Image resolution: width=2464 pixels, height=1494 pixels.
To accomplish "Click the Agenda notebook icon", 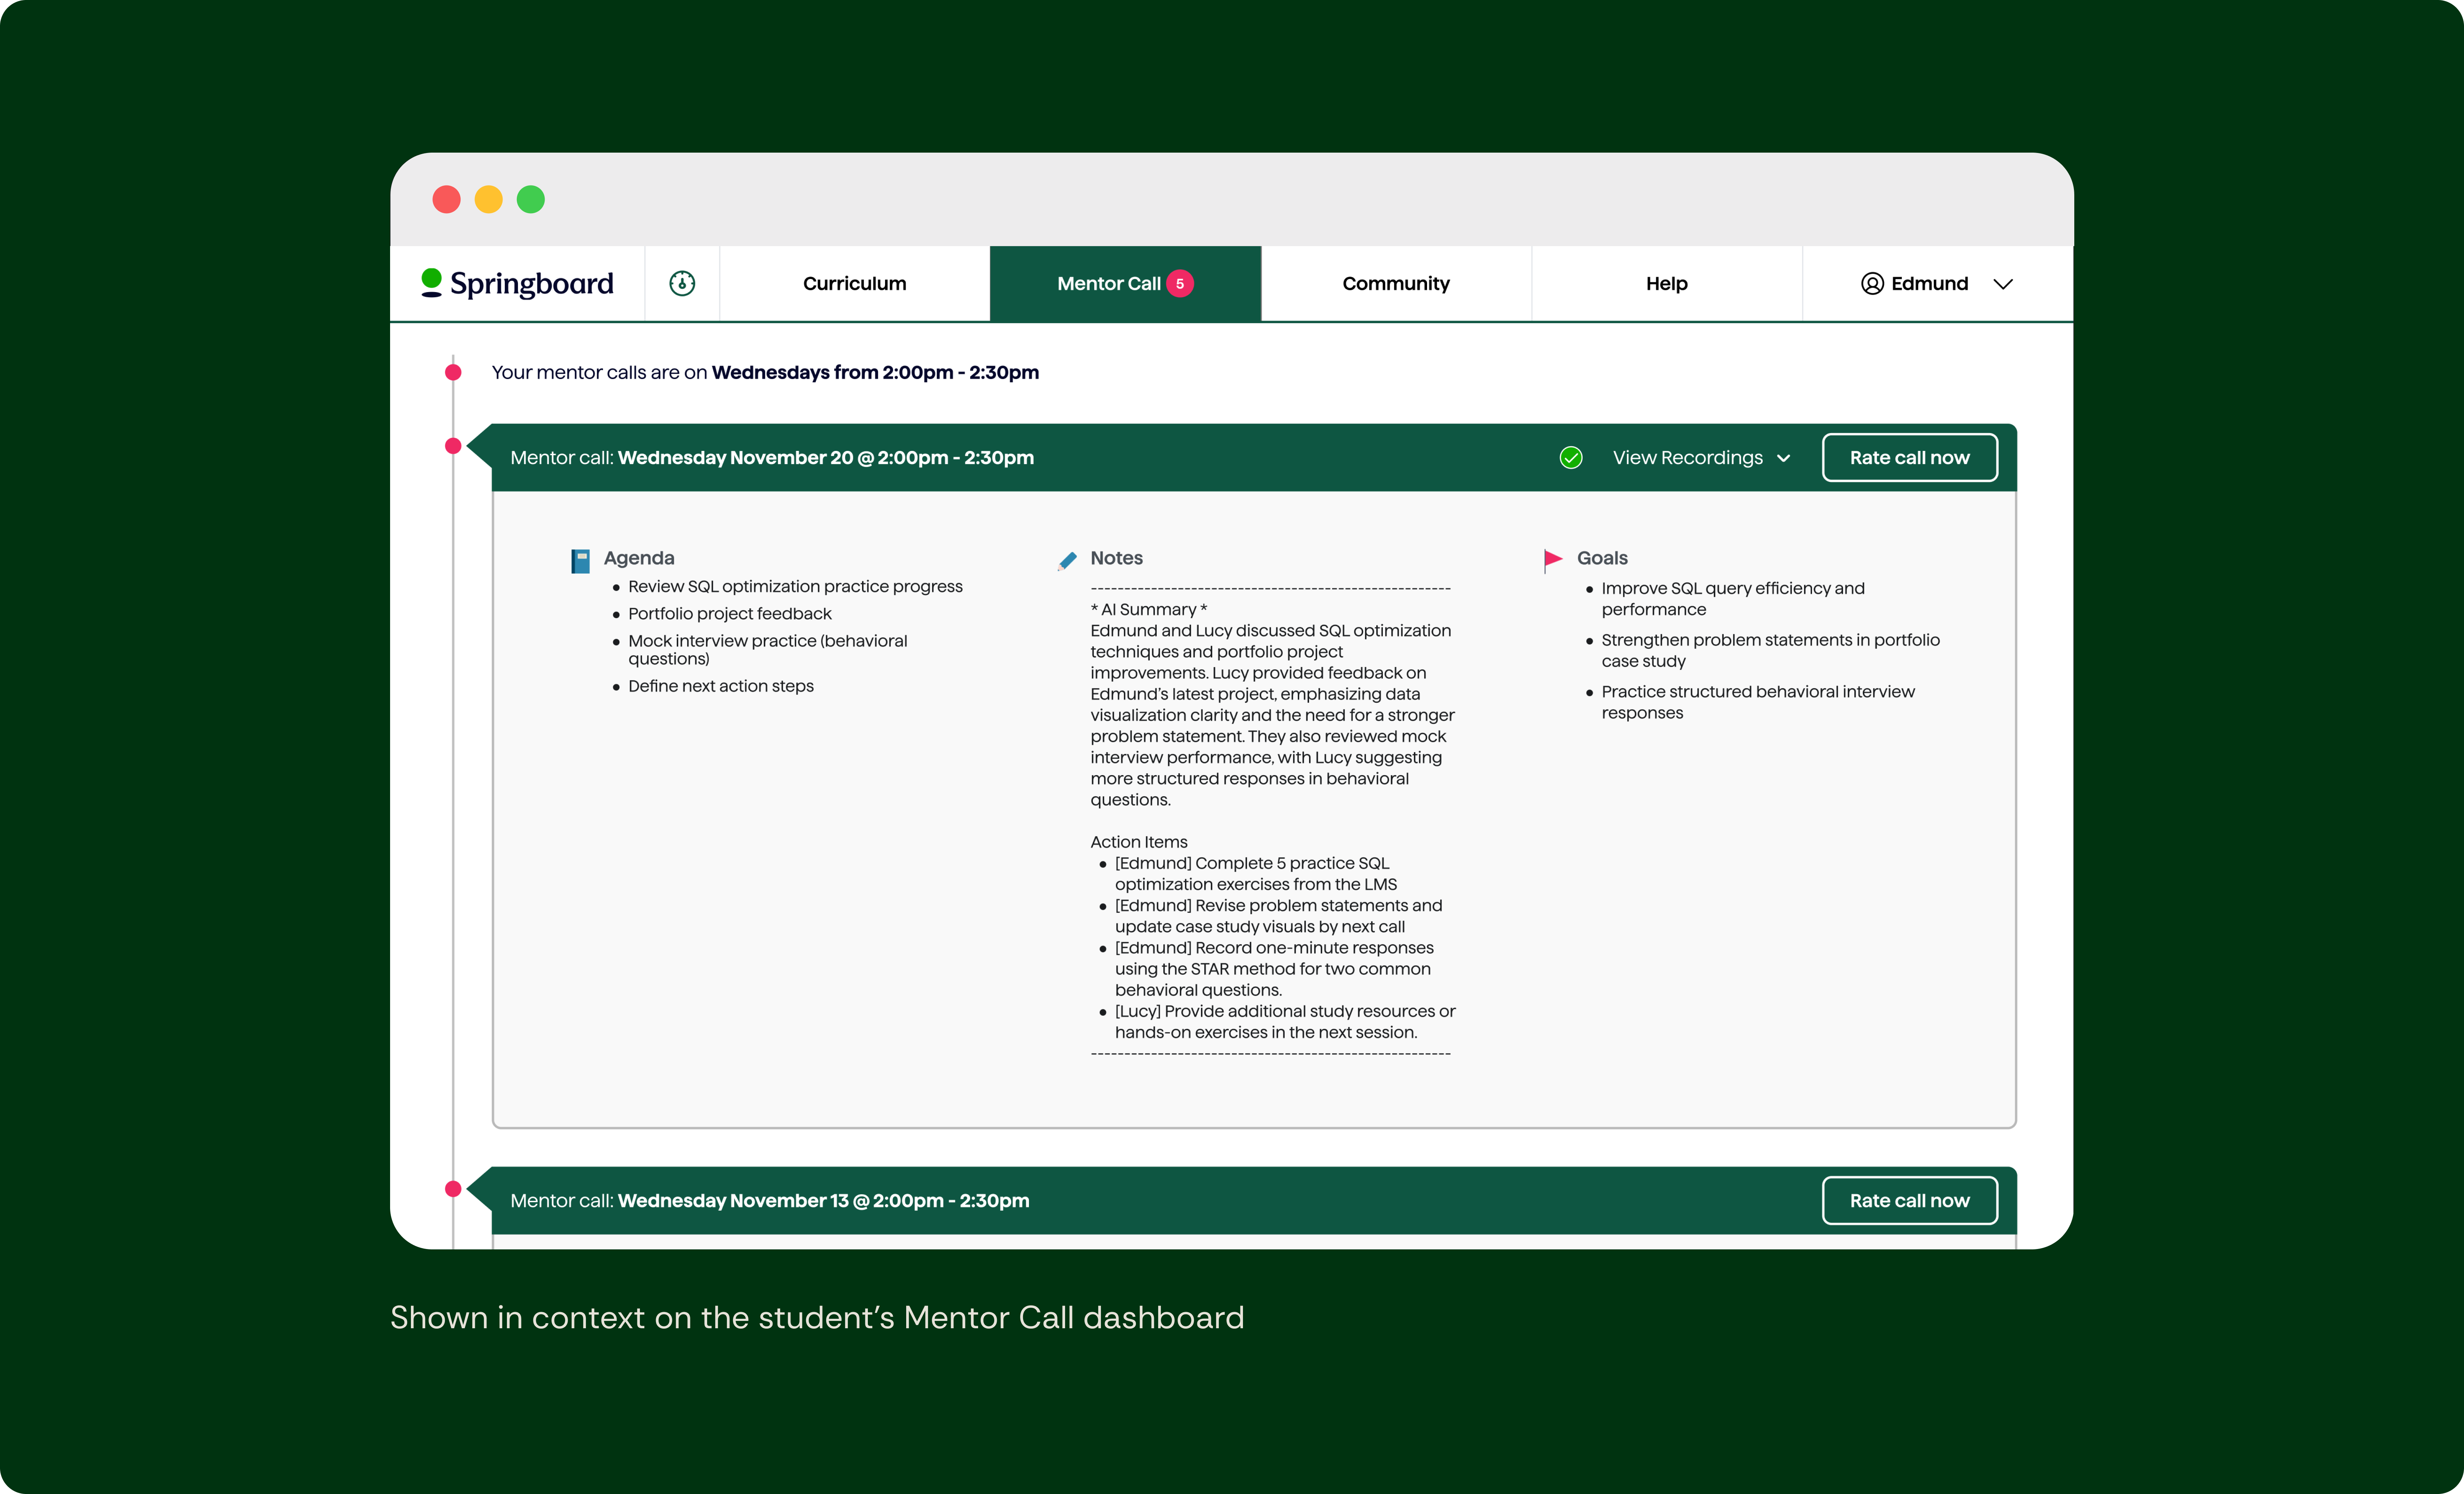I will point(580,561).
